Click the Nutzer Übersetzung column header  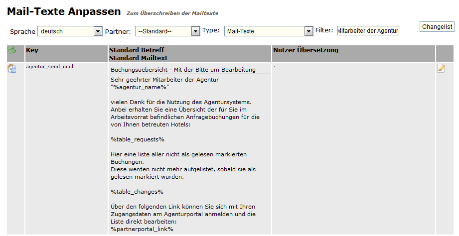(306, 50)
